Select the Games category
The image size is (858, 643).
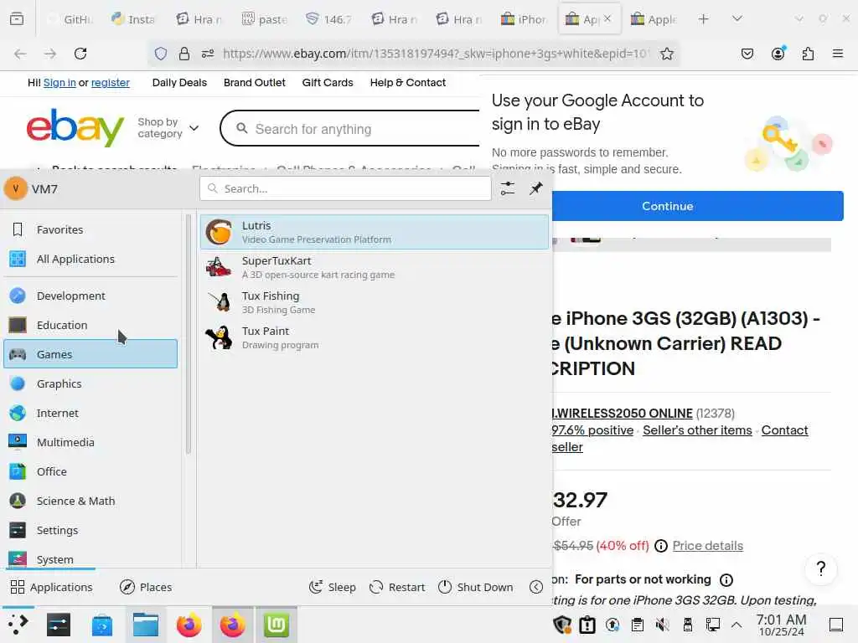90,354
